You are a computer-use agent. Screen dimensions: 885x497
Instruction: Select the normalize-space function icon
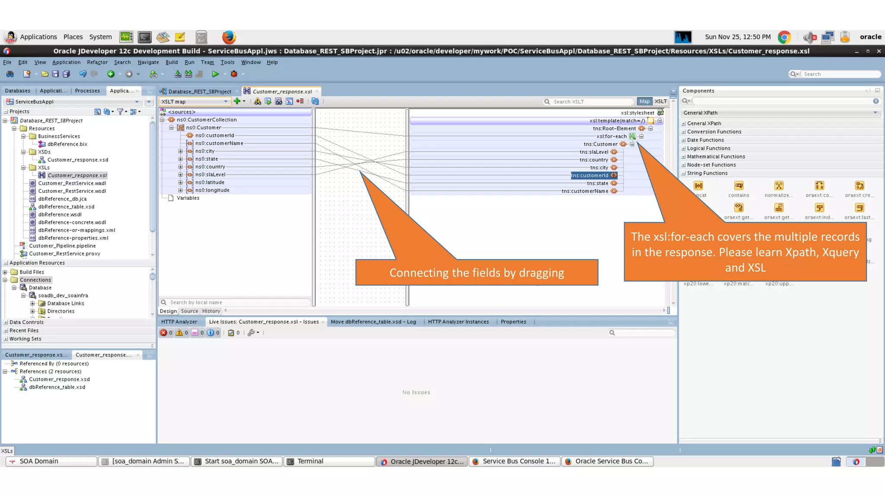pos(779,186)
